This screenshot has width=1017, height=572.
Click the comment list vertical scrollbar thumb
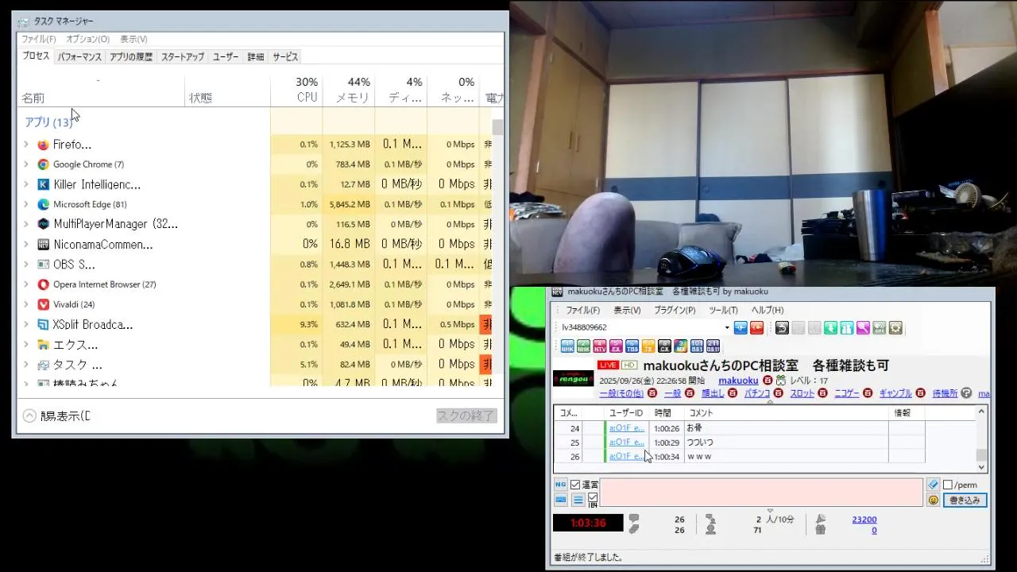981,454
